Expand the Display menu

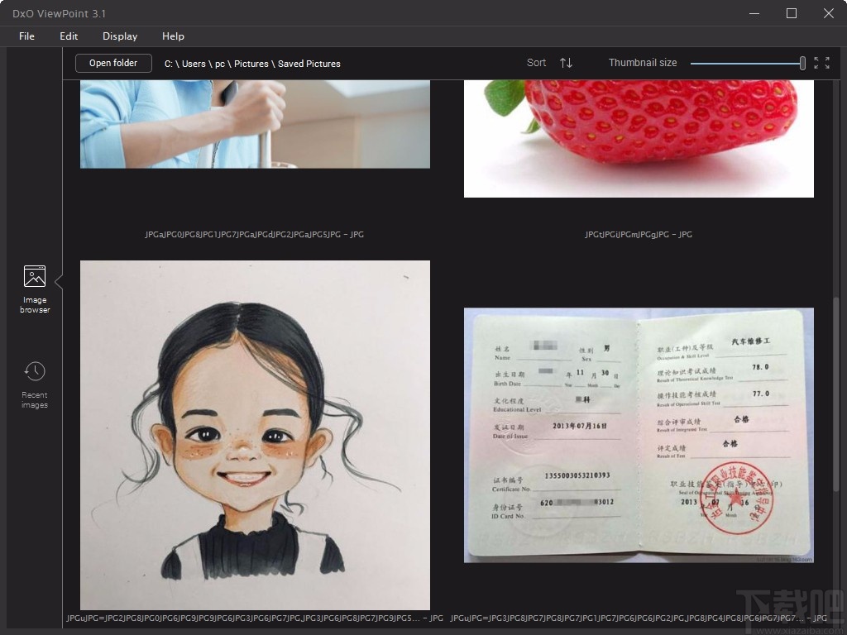(x=119, y=36)
